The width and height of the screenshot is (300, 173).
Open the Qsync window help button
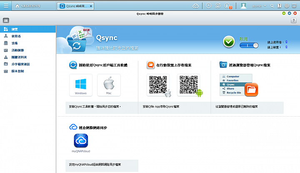click(293, 20)
